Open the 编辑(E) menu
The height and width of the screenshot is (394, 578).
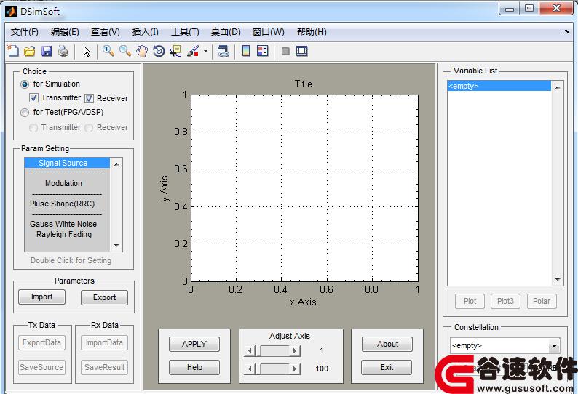click(x=65, y=32)
